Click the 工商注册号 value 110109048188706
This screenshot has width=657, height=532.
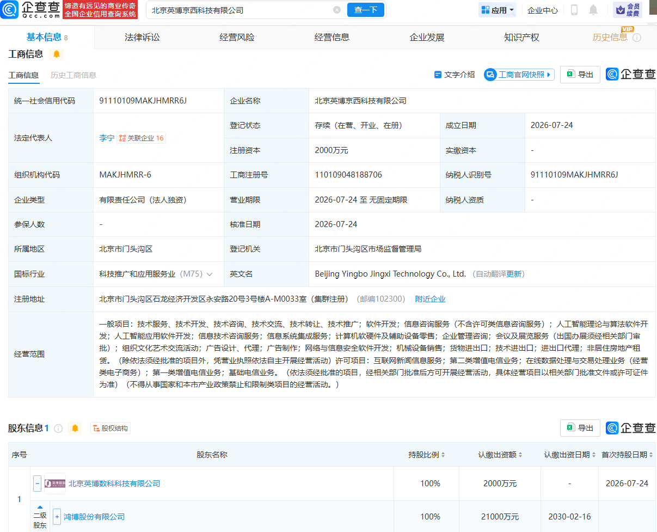tap(348, 175)
